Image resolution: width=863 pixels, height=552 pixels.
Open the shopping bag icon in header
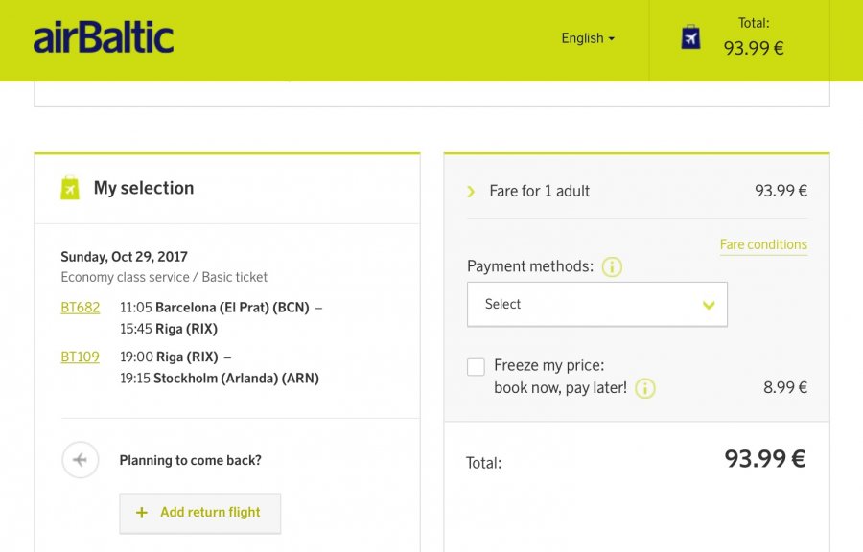690,38
